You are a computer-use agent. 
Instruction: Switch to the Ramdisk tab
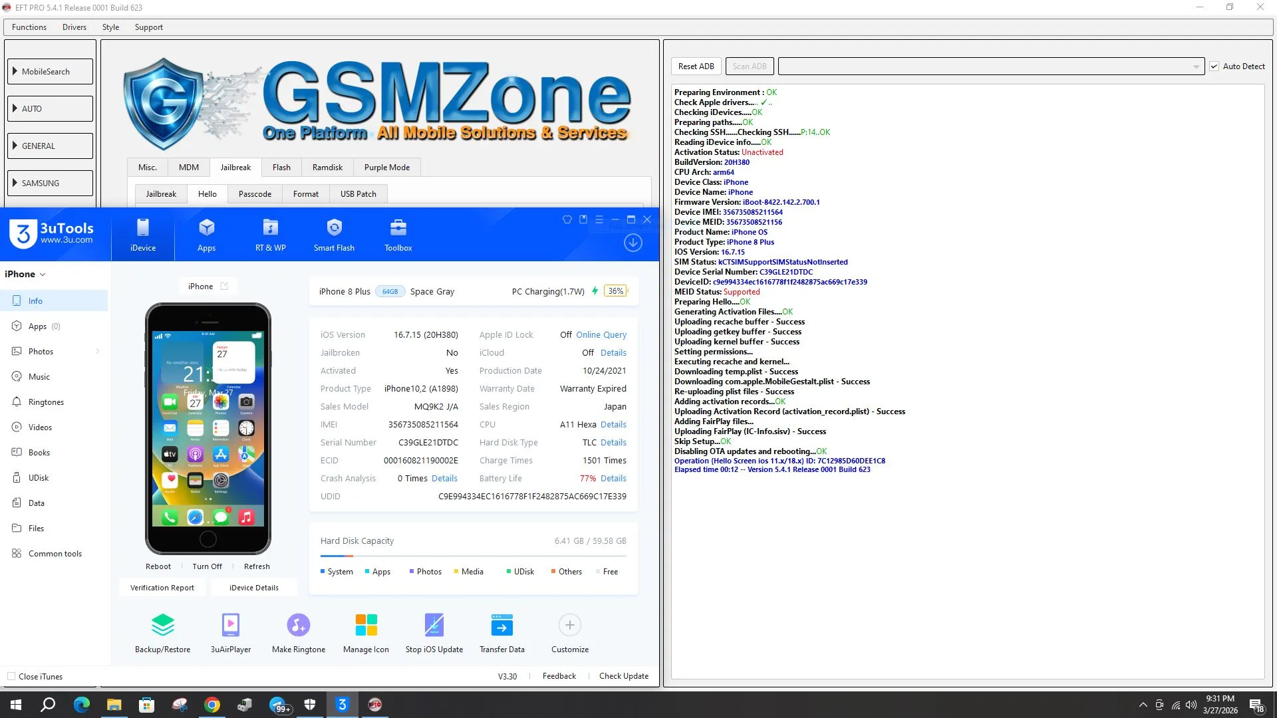[x=327, y=168]
